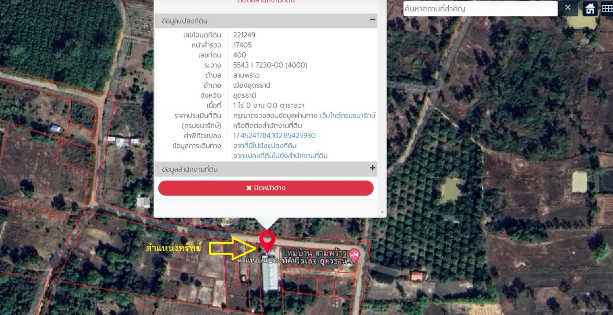Image resolution: width=613 pixels, height=315 pixels.
Task: Click จากแปลงที่ดินไปยังสำนักงานที่ดิน link
Action: click(x=280, y=156)
